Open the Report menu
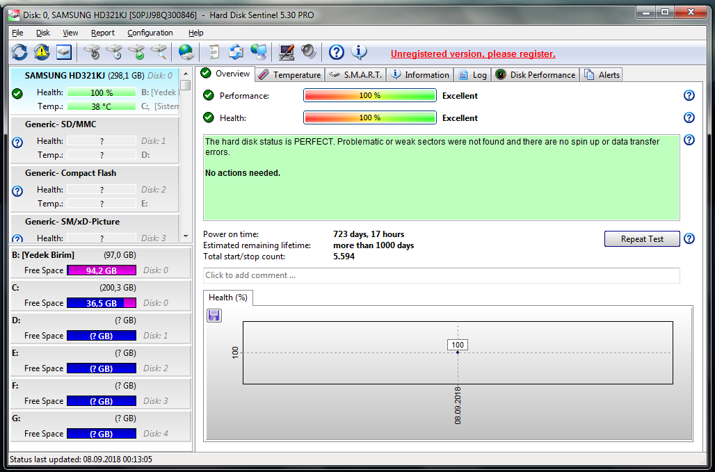Image resolution: width=715 pixels, height=472 pixels. (x=103, y=33)
